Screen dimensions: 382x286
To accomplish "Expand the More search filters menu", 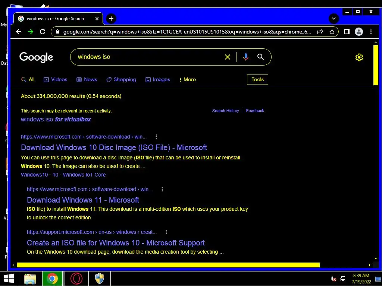I will click(187, 80).
